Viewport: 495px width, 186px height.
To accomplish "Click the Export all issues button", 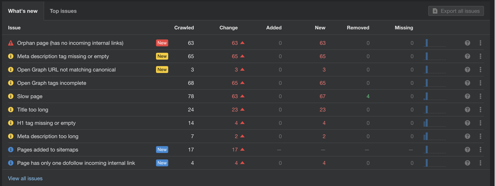I will (x=456, y=11).
